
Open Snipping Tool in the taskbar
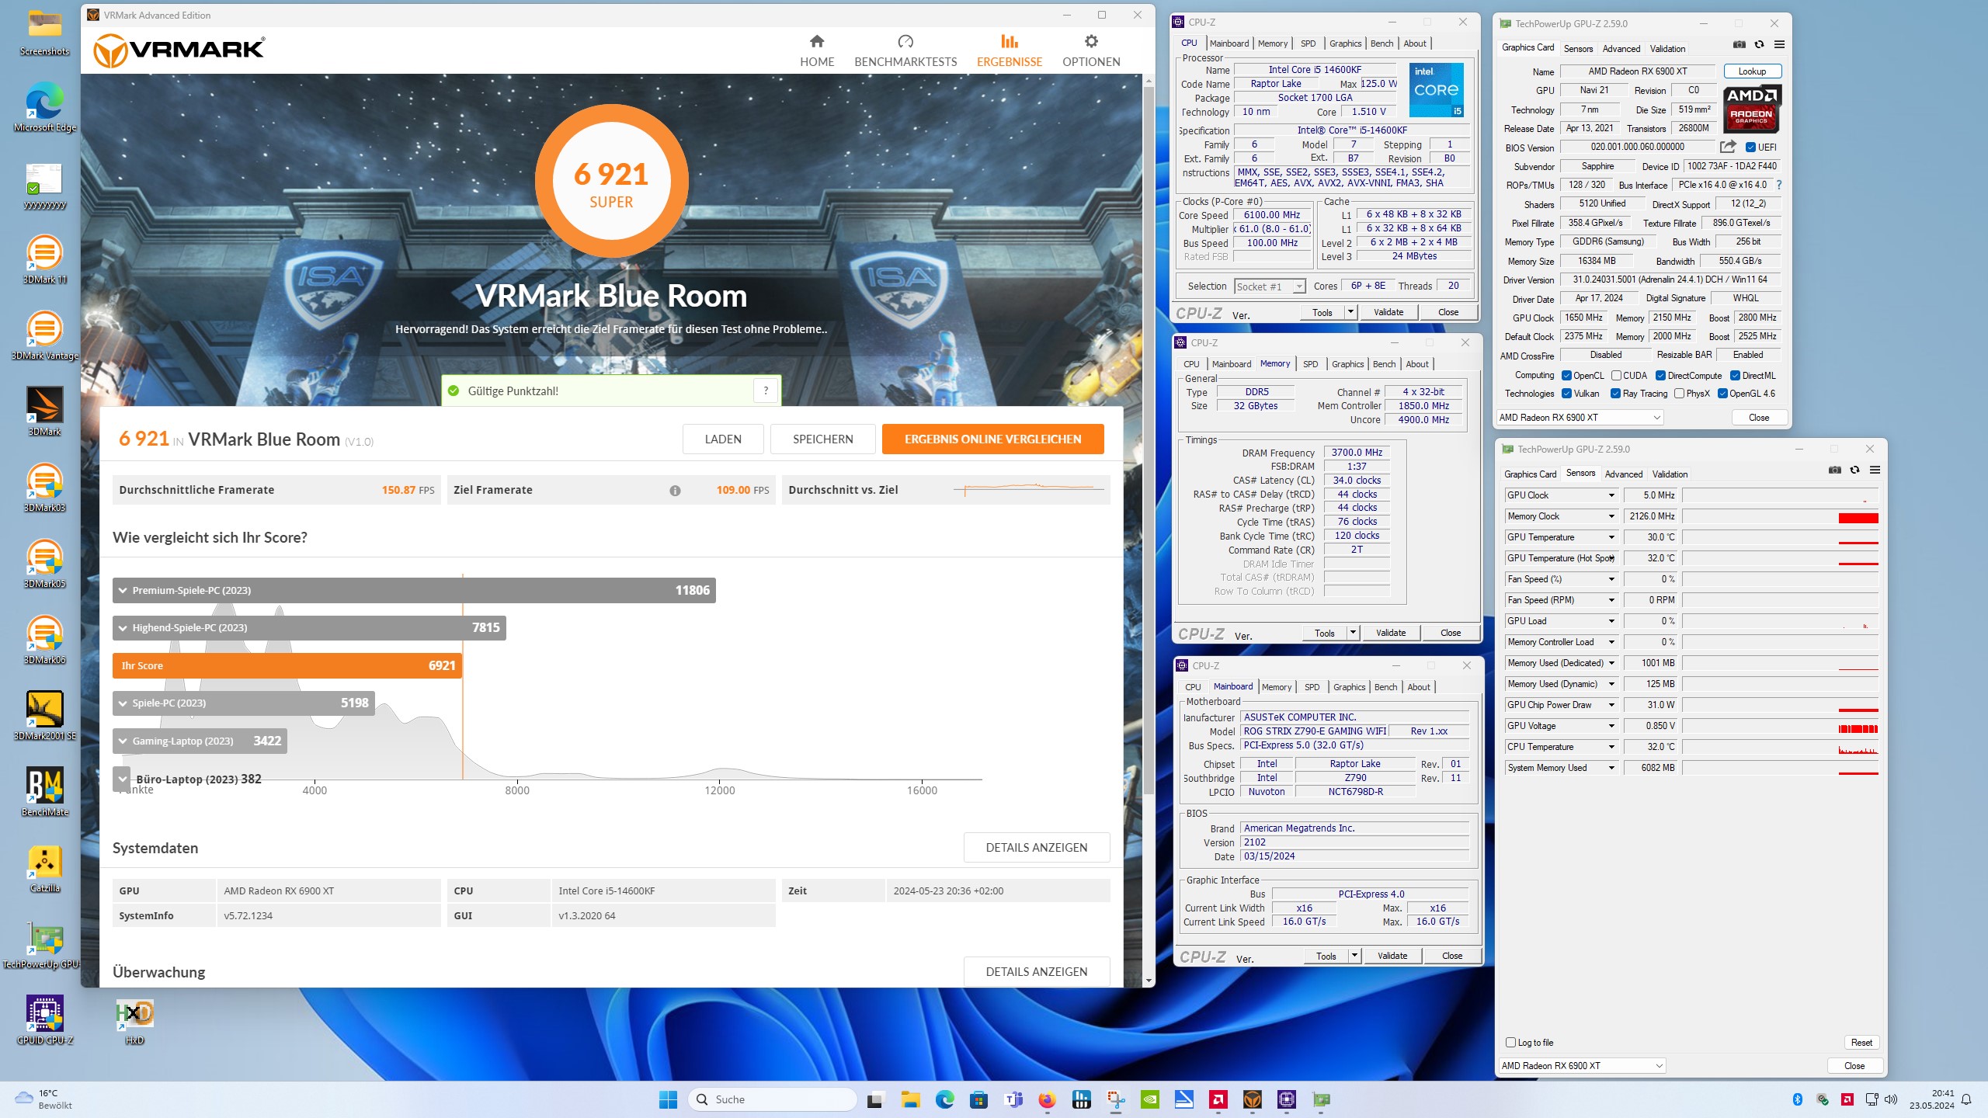point(1115,1099)
